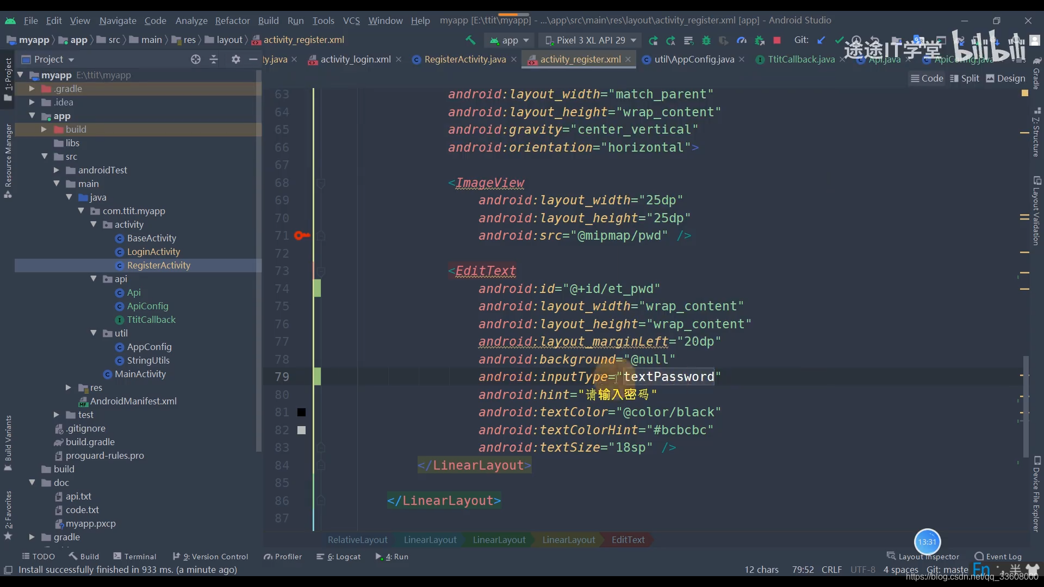Viewport: 1044px width, 587px height.
Task: Click the Git update project arrow
Action: pyautogui.click(x=822, y=40)
